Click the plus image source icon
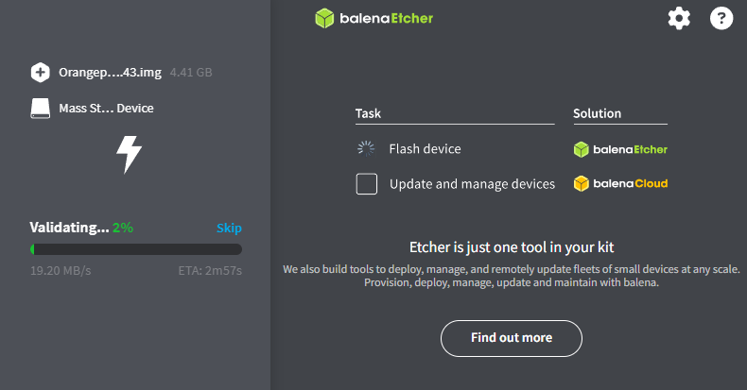Screen dimensions: 747x390 point(40,72)
